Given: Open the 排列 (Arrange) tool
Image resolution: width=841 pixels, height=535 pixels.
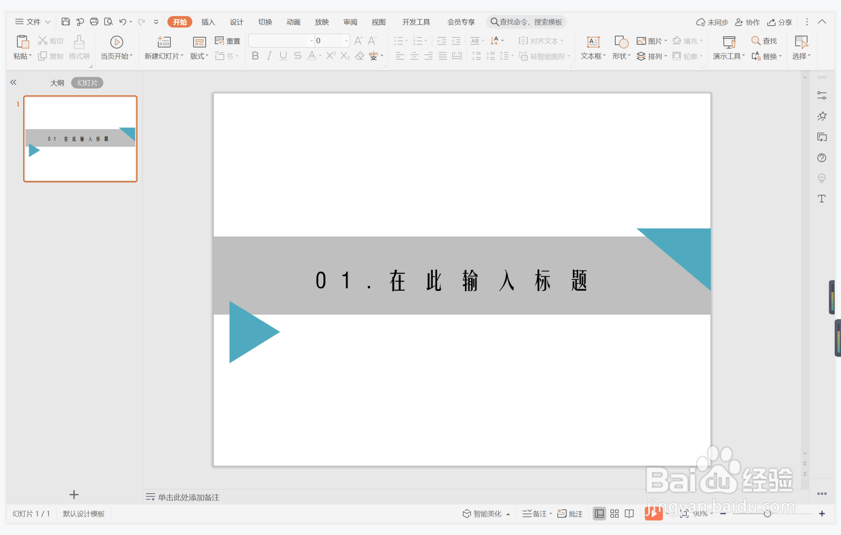Looking at the screenshot, I should pyautogui.click(x=652, y=56).
